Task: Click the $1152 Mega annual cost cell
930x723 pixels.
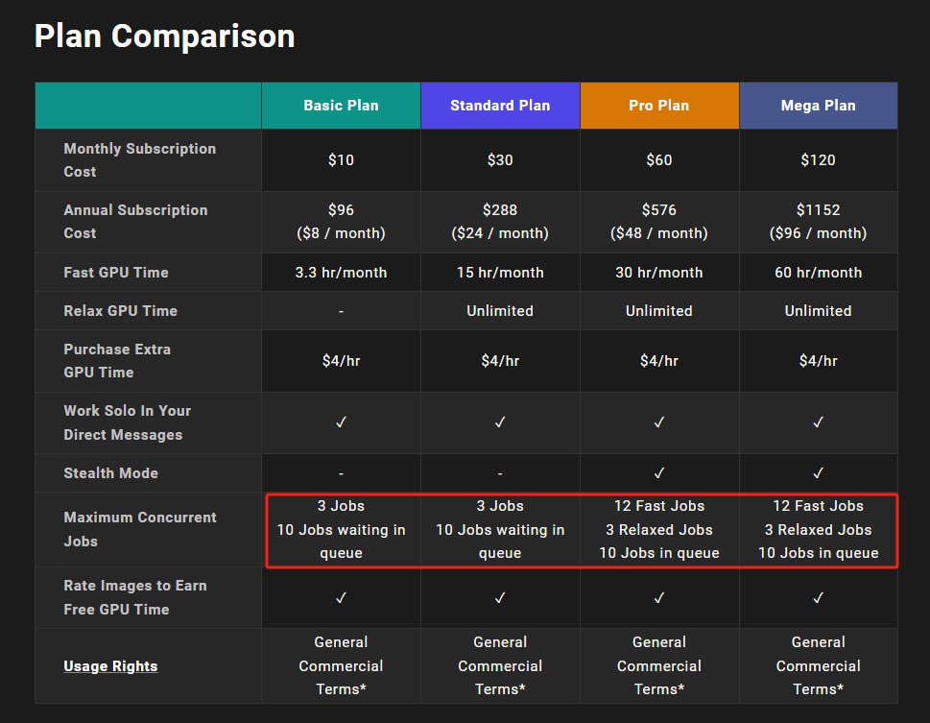Action: [818, 221]
